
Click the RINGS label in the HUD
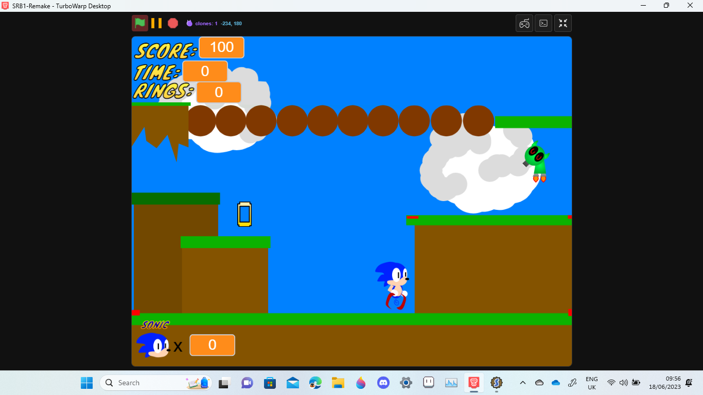coord(164,92)
